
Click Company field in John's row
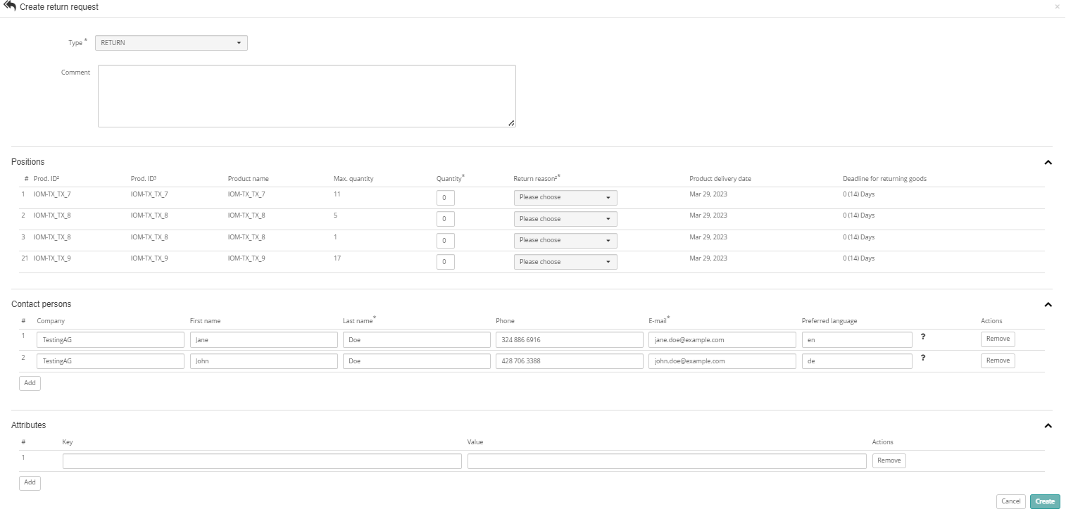[111, 361]
